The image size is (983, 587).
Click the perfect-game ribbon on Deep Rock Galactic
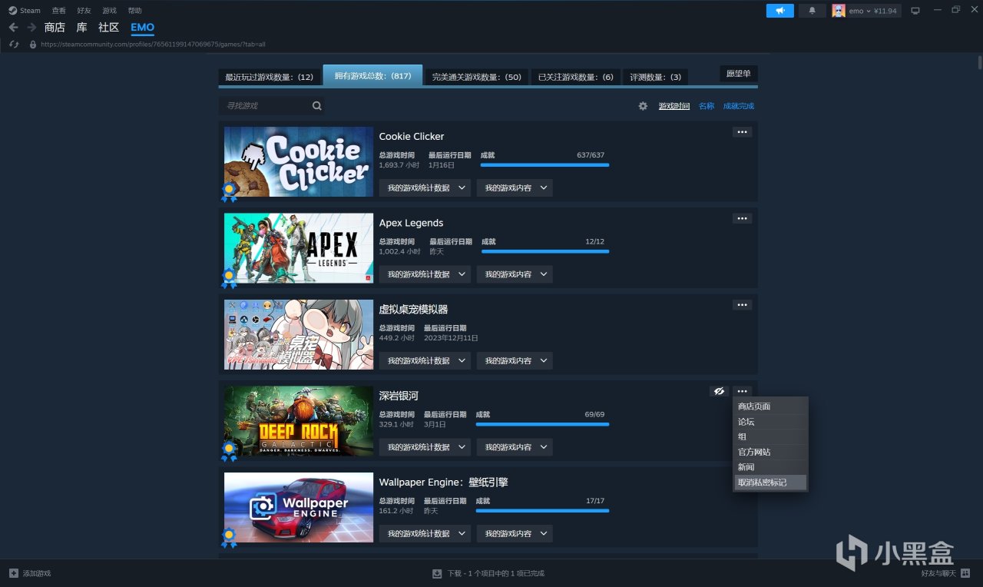coord(229,451)
